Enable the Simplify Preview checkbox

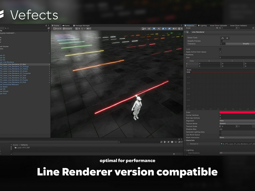pyautogui.click(x=222, y=41)
